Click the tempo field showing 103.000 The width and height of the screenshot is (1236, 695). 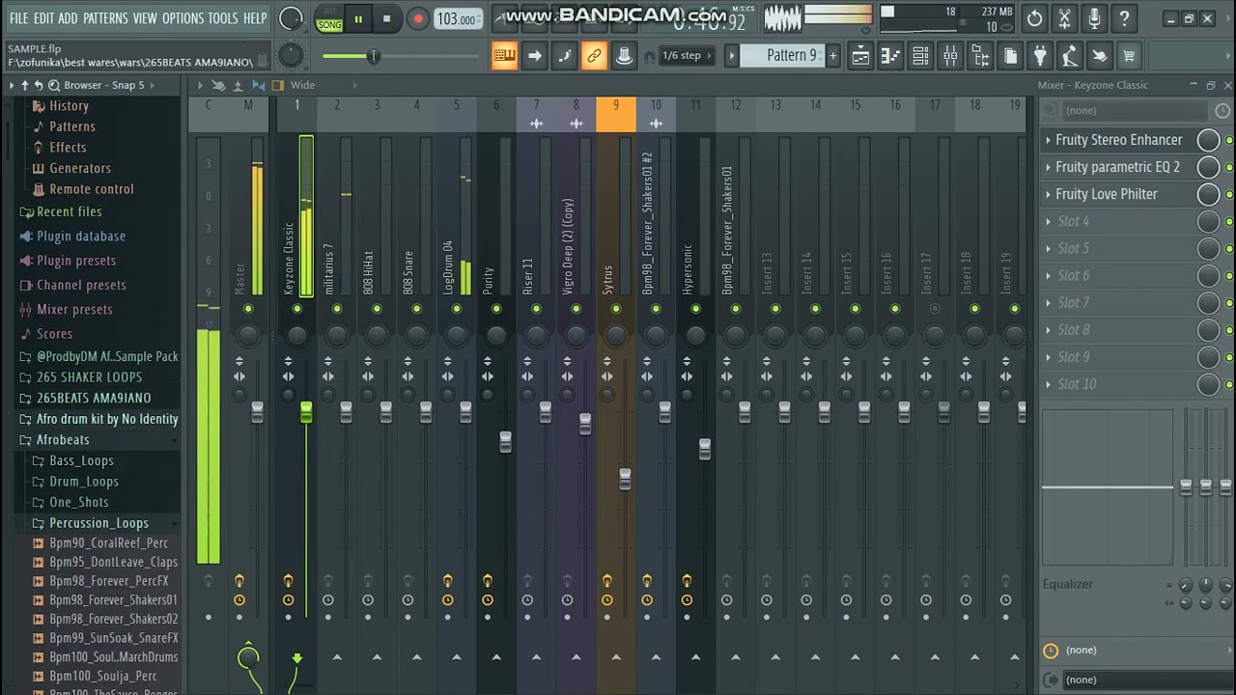click(457, 19)
